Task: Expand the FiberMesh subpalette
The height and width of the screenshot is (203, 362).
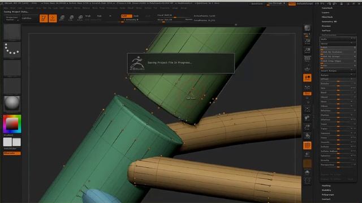Action: point(327,17)
